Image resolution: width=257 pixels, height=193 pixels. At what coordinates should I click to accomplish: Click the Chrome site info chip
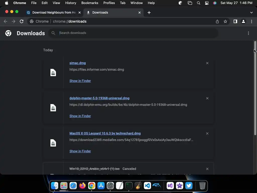click(x=39, y=22)
